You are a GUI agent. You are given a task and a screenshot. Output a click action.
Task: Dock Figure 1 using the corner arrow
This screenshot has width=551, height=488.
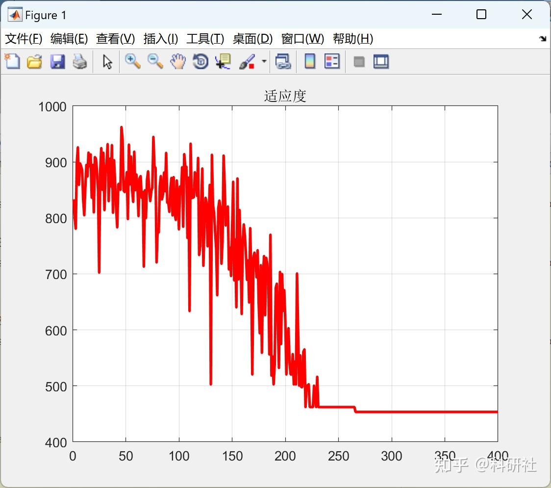click(x=542, y=38)
